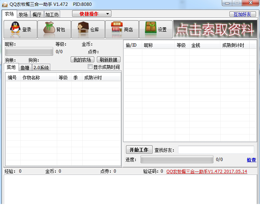Sort friends by 昵称 column header
Viewport: 260px width, 212px height.
158,45
